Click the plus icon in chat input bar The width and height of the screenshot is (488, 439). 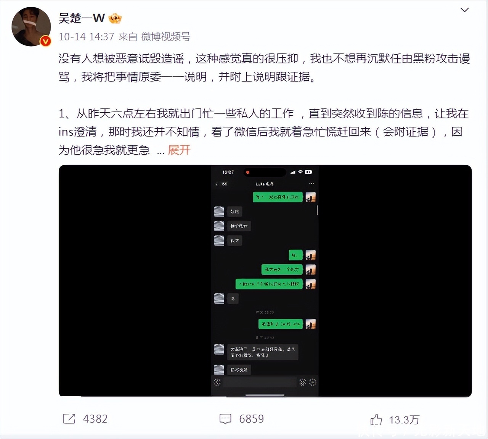click(313, 382)
